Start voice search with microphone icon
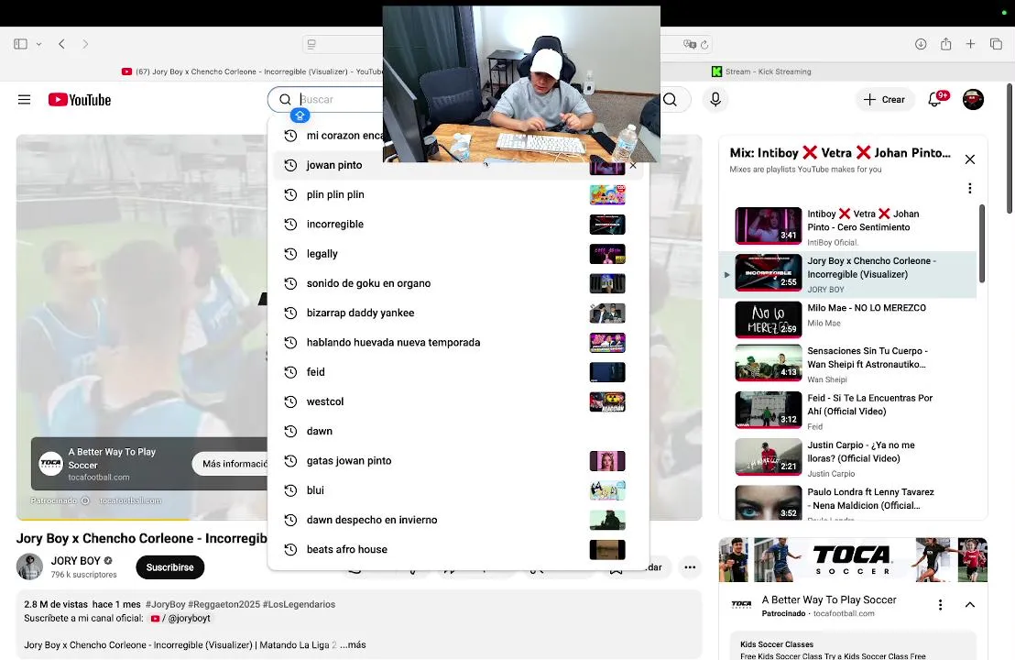The height and width of the screenshot is (660, 1015). (x=715, y=99)
